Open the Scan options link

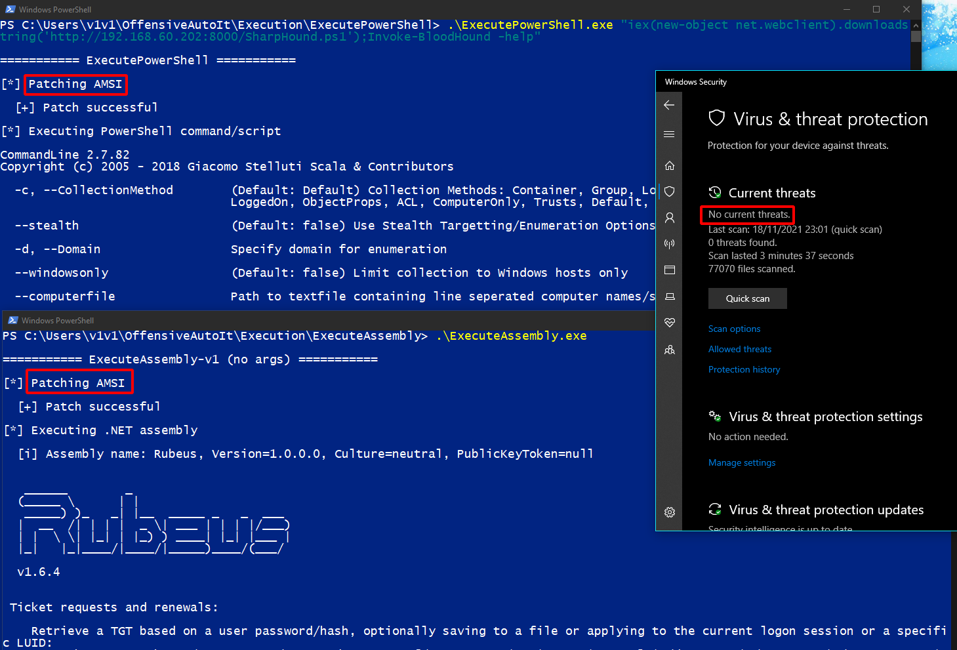click(735, 329)
